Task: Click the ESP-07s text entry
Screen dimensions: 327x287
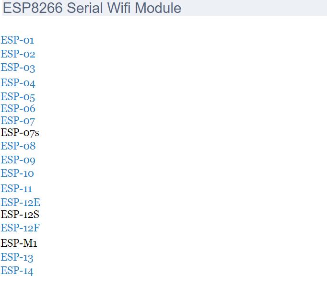Action: pos(20,133)
